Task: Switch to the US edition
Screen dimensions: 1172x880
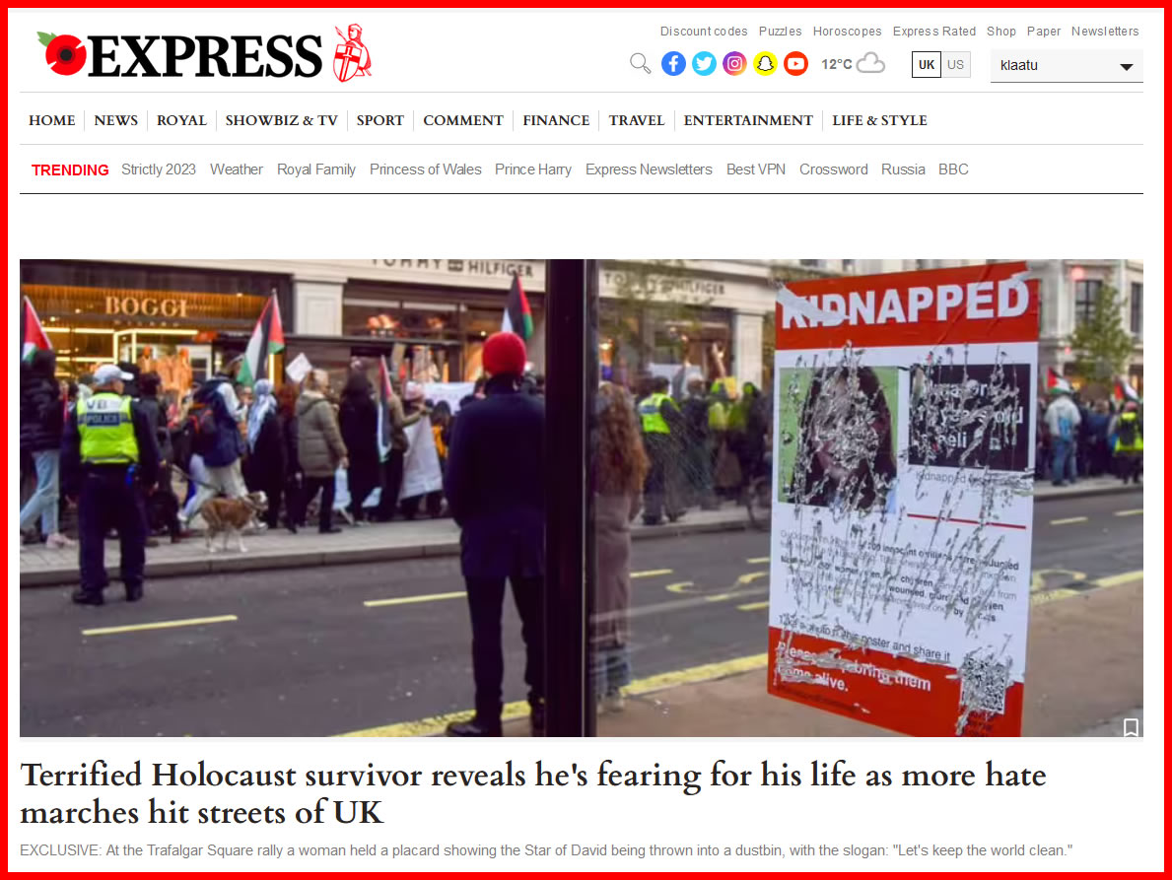Action: point(955,64)
